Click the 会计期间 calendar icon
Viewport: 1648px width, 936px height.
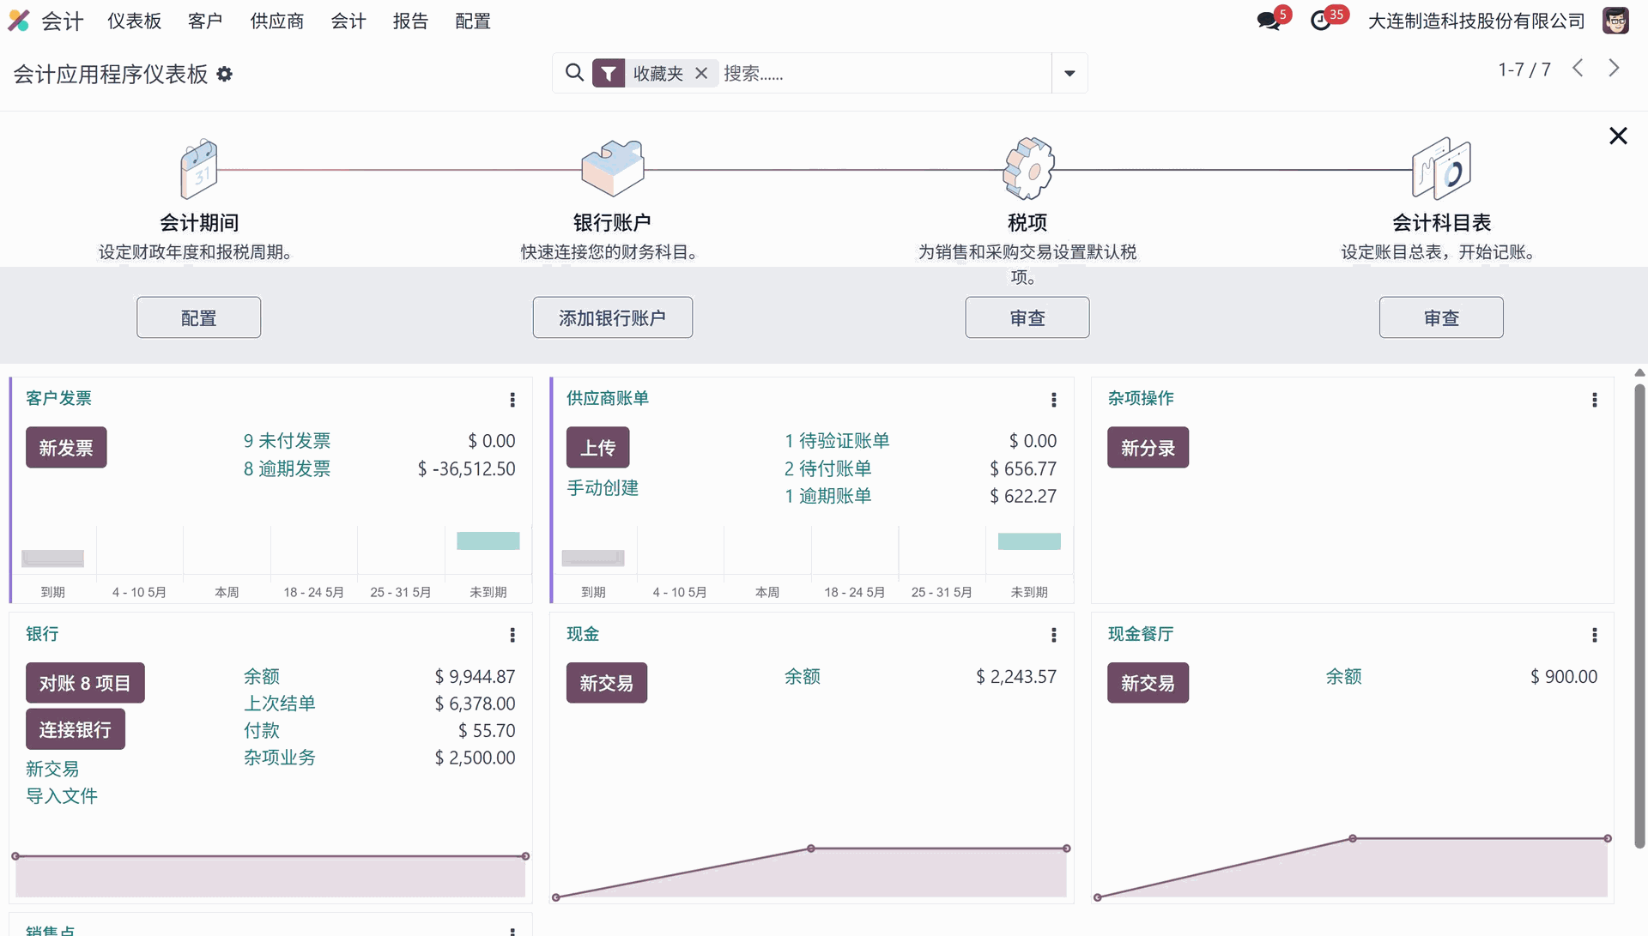pos(199,169)
